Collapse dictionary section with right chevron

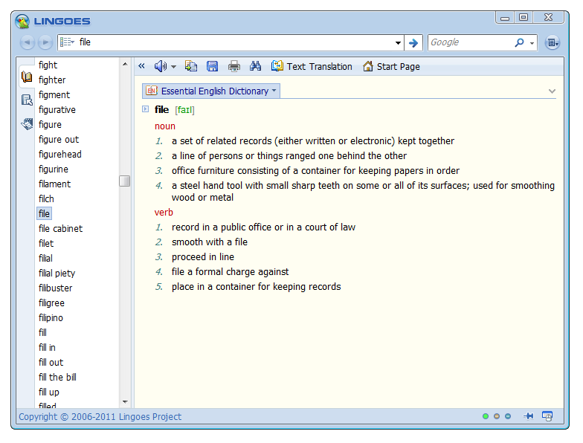[x=552, y=91]
